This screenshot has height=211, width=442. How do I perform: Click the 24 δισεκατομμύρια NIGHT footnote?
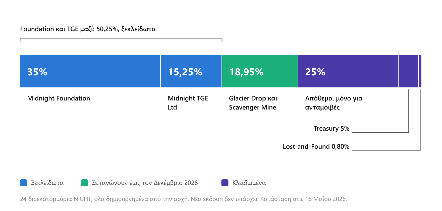point(183,199)
